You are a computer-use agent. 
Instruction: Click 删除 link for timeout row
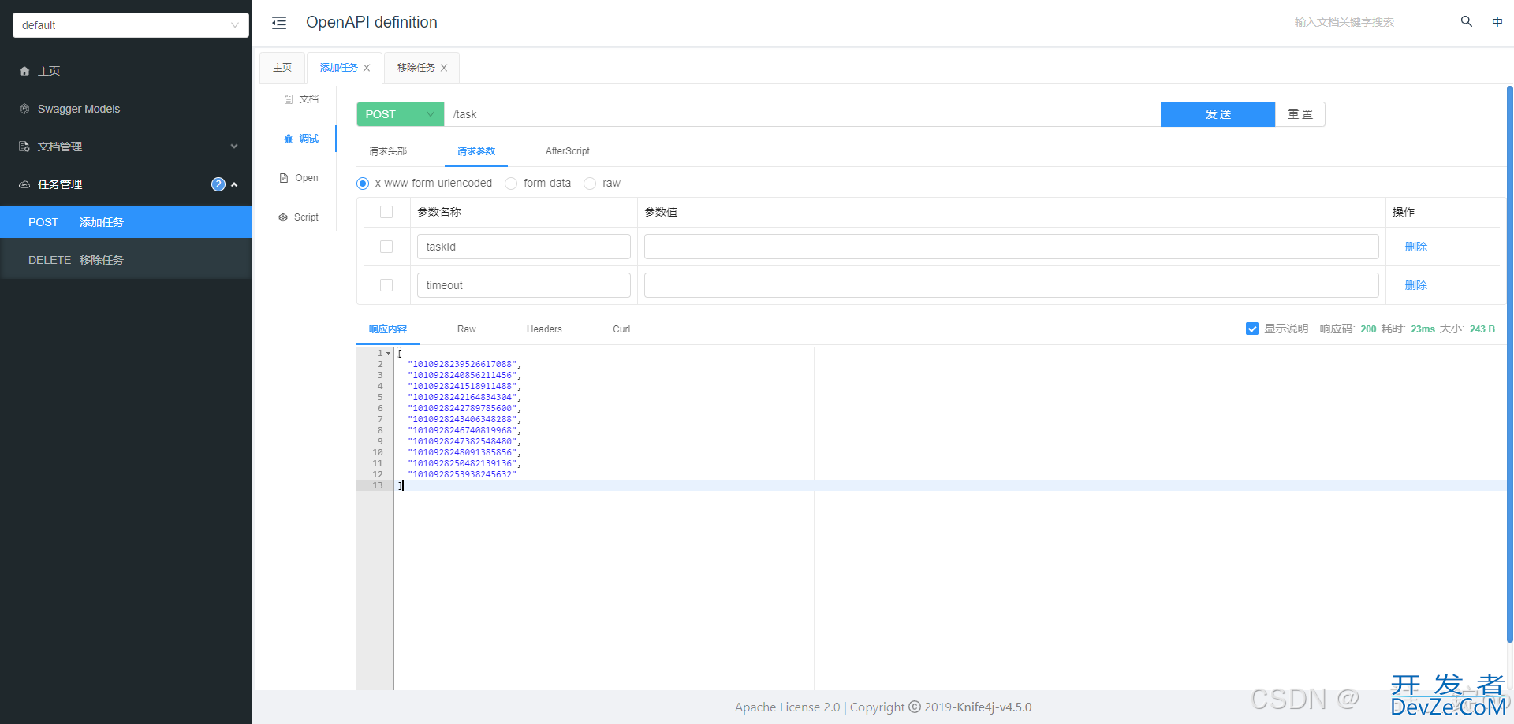pyautogui.click(x=1415, y=285)
